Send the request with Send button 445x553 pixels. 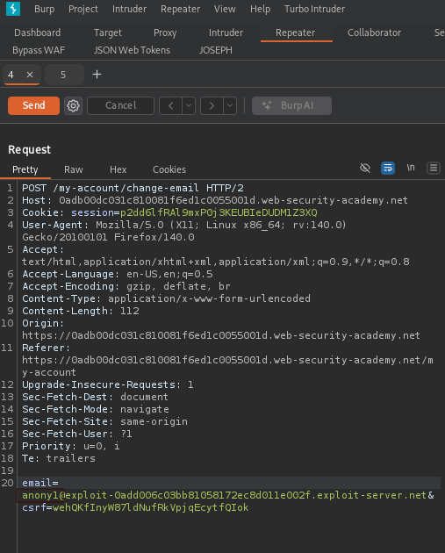pos(34,106)
